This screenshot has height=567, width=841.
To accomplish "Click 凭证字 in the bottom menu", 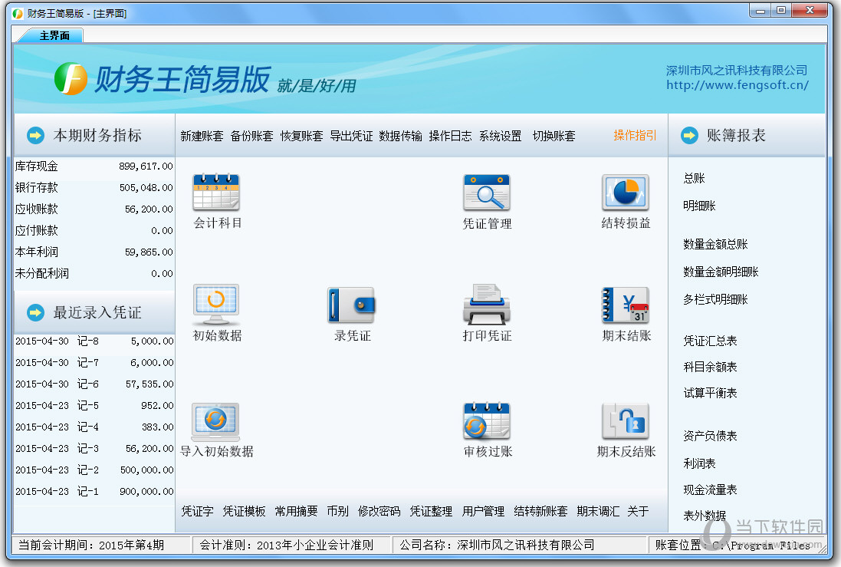I will [x=197, y=511].
